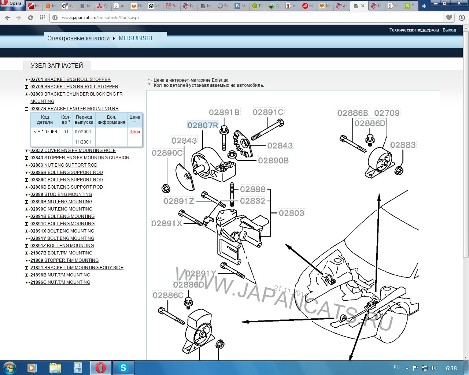
Task: Open the downloads icon in the address bar
Action: (x=462, y=18)
